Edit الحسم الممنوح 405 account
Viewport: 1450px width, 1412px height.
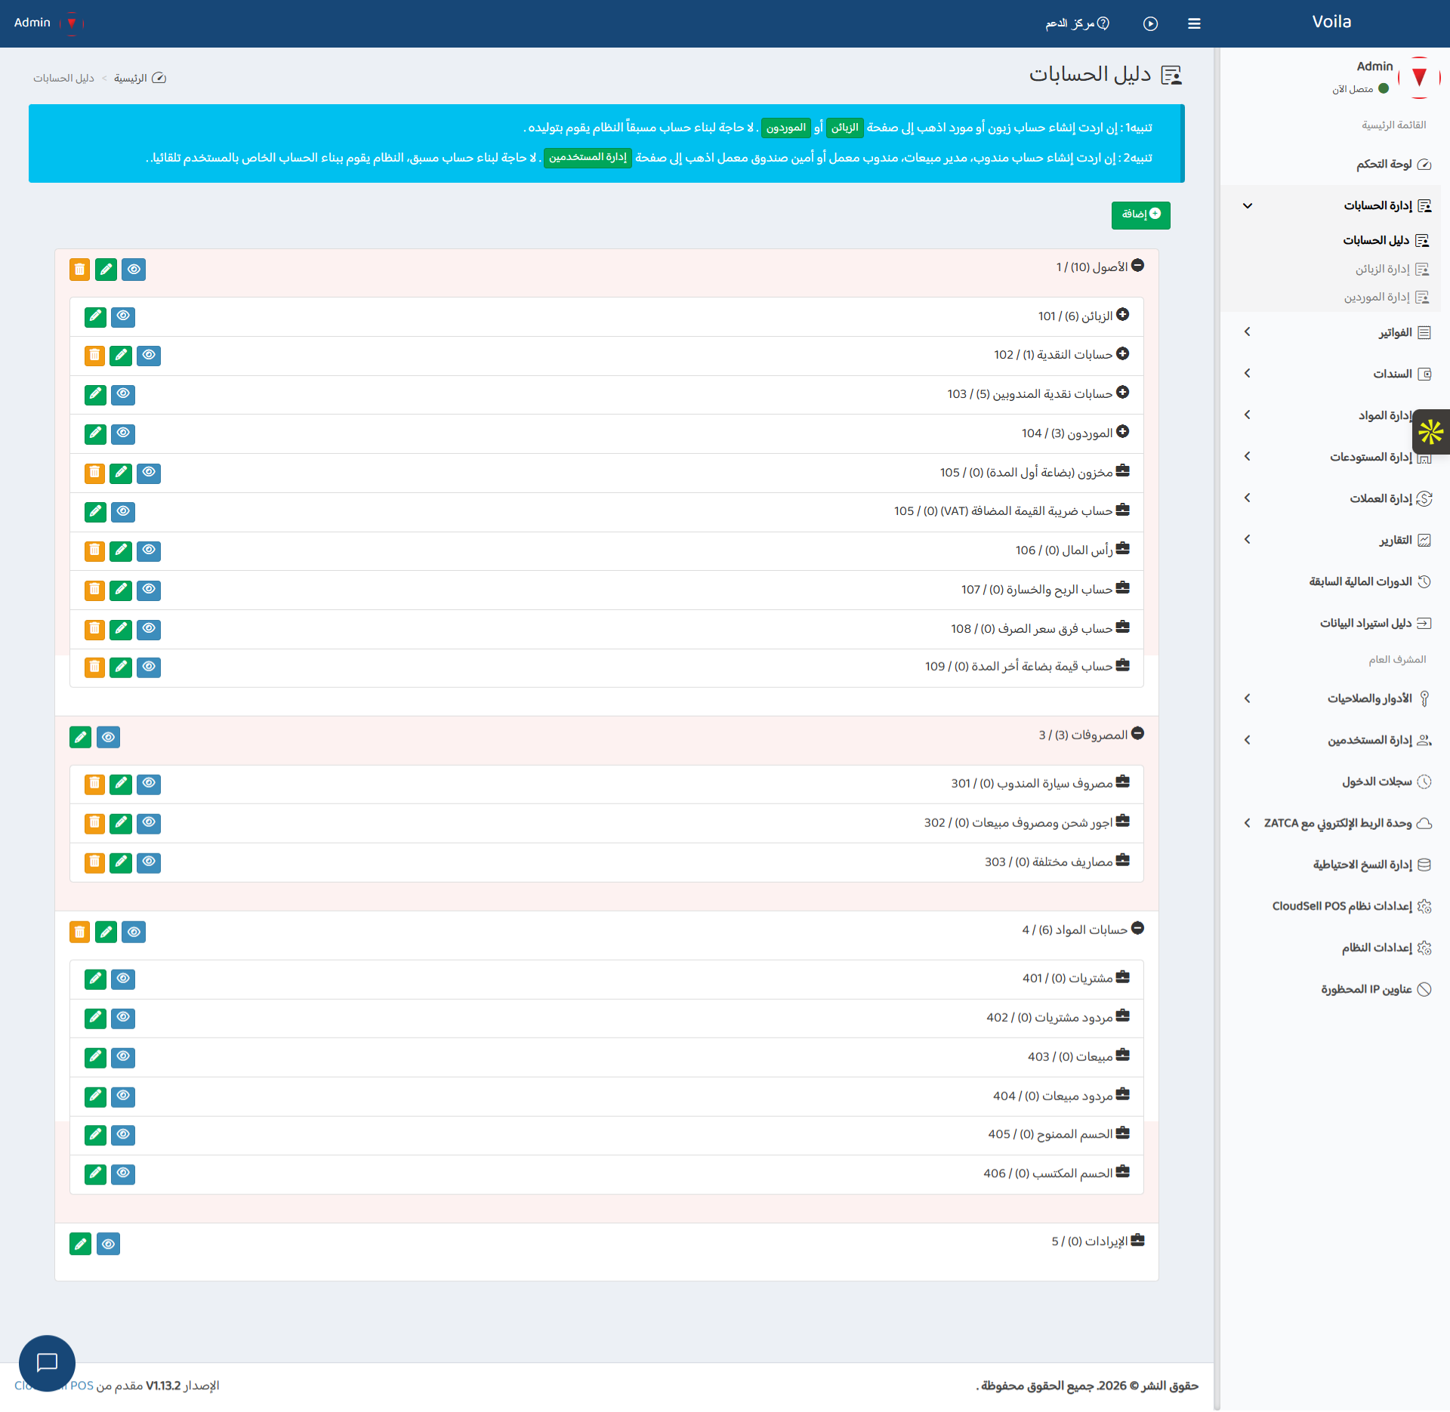(x=95, y=1135)
